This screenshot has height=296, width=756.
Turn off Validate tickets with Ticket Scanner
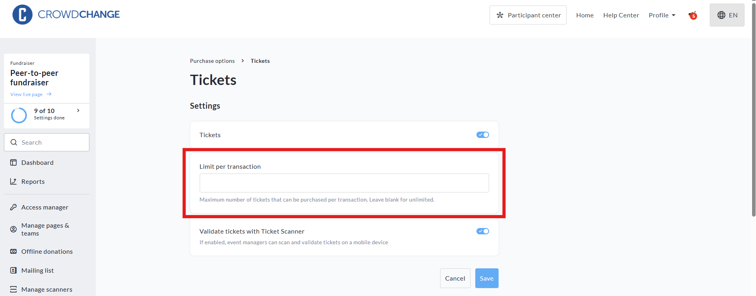point(482,231)
